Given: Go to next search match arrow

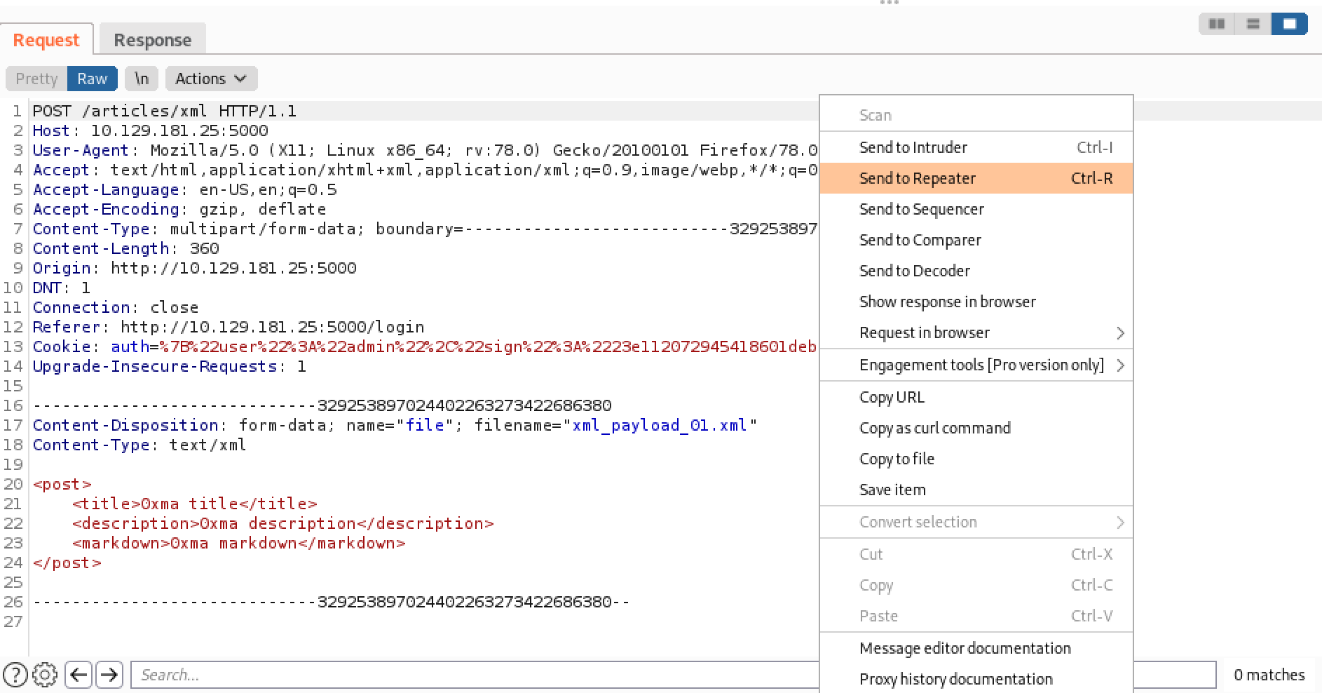Looking at the screenshot, I should pyautogui.click(x=109, y=675).
